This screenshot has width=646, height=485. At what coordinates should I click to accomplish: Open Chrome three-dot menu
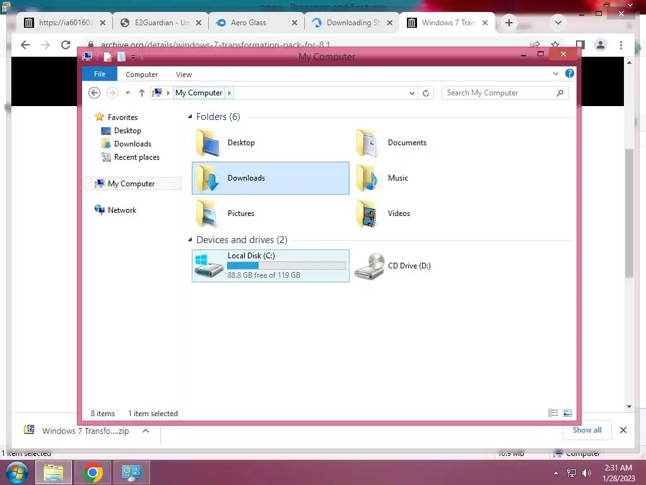(621, 45)
